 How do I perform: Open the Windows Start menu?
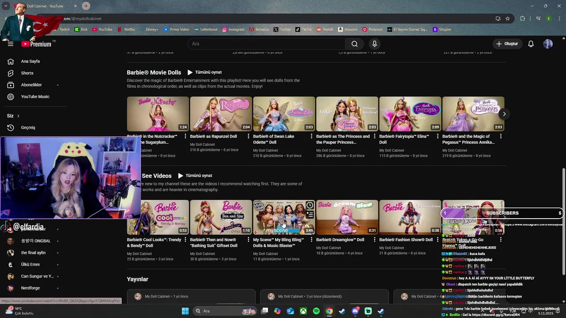(x=185, y=311)
